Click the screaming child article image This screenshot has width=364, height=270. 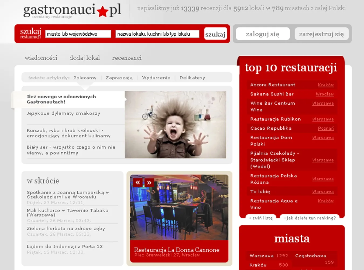175,124
